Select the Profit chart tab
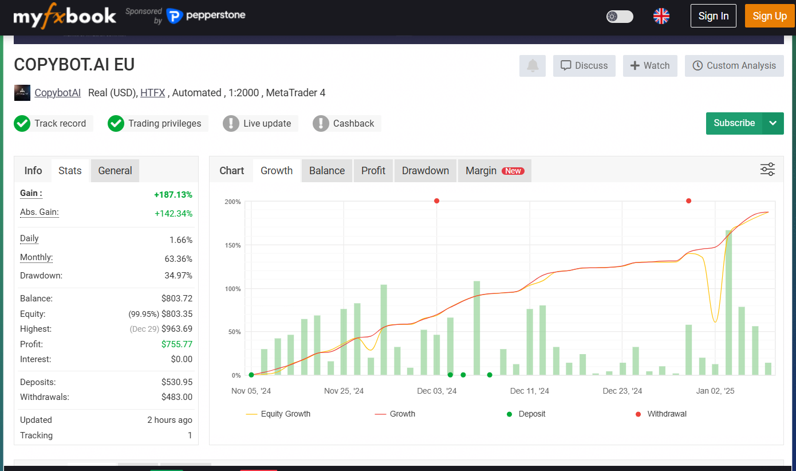The width and height of the screenshot is (796, 471). (x=373, y=171)
